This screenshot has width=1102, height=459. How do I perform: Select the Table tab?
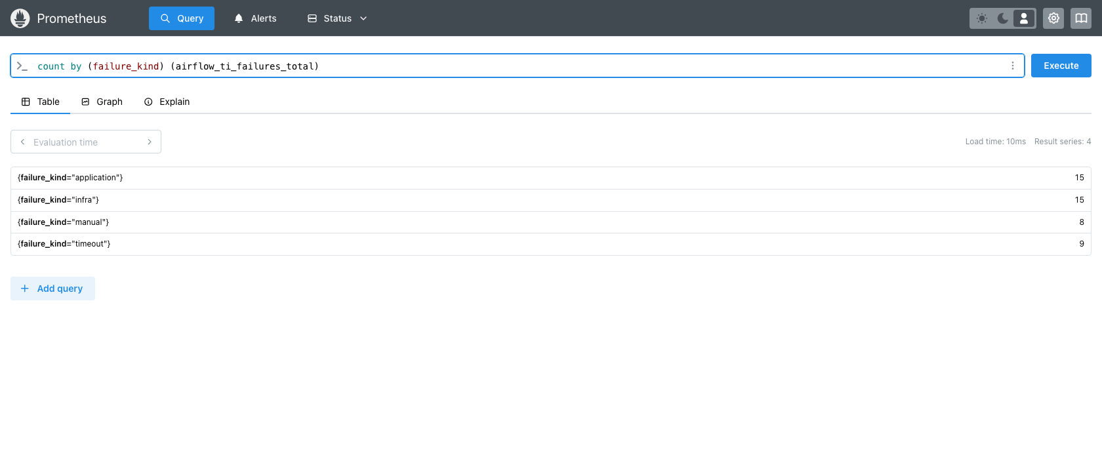pyautogui.click(x=40, y=102)
